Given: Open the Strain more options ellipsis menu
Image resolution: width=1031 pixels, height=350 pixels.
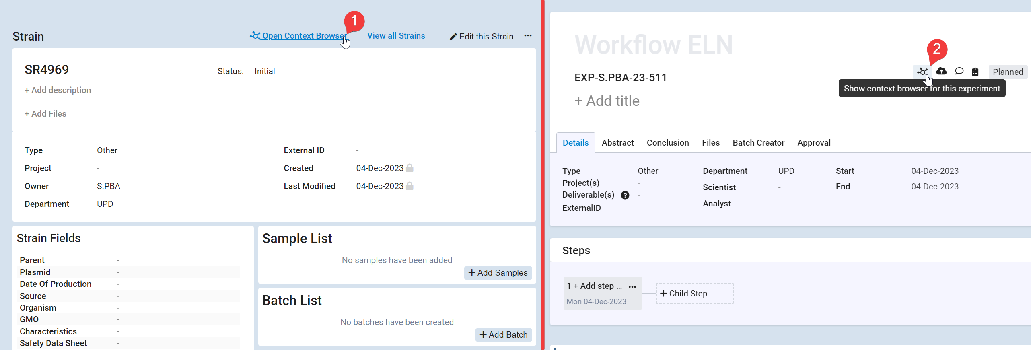Looking at the screenshot, I should [x=528, y=36].
